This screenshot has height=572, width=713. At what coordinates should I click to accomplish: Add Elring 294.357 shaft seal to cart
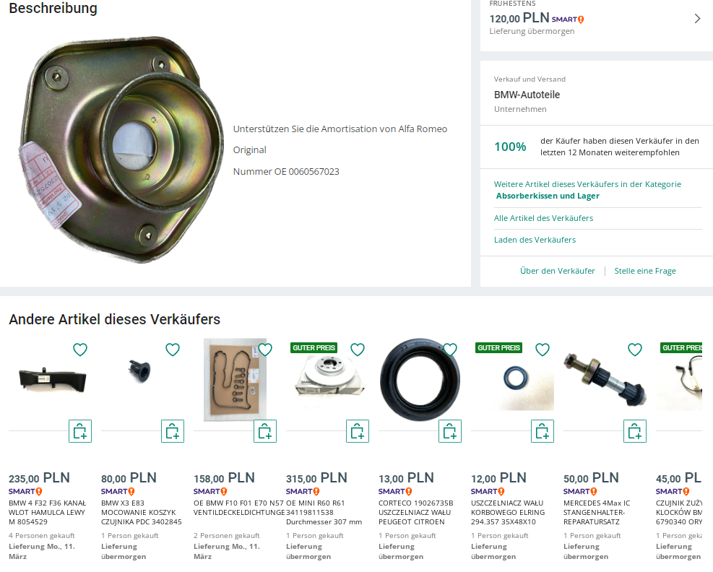(543, 431)
